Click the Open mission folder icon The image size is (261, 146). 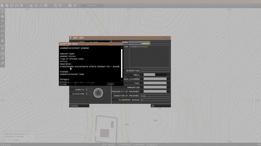(x=7, y=5)
